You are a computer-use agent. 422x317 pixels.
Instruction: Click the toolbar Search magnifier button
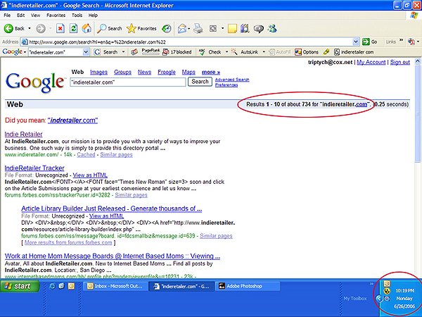[110, 29]
